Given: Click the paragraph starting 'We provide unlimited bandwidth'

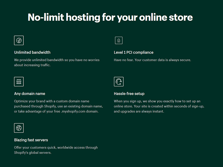Looking at the screenshot, I should click(x=57, y=62).
